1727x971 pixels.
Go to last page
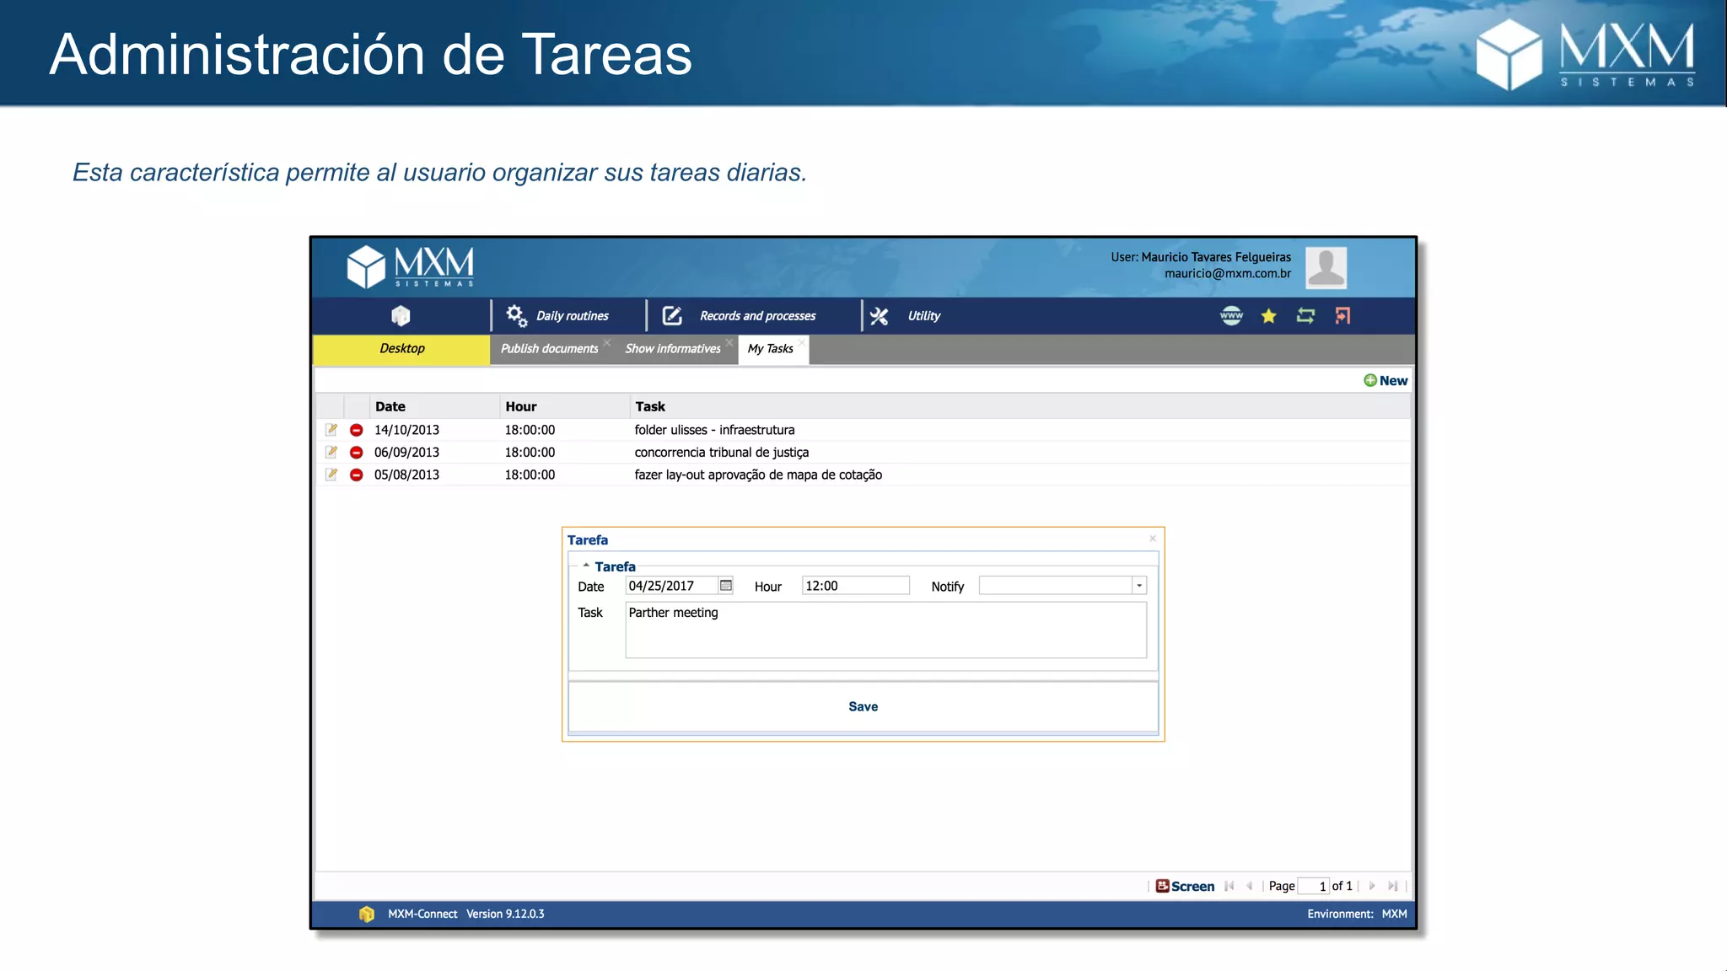1392,886
